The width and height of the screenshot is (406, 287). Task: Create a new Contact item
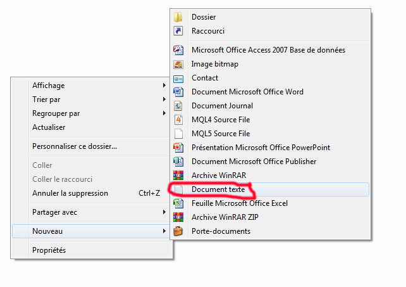click(205, 78)
